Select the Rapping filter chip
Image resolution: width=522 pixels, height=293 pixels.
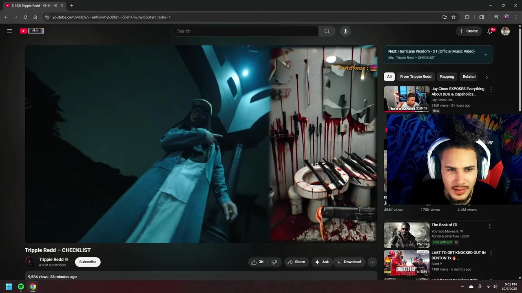point(447,77)
